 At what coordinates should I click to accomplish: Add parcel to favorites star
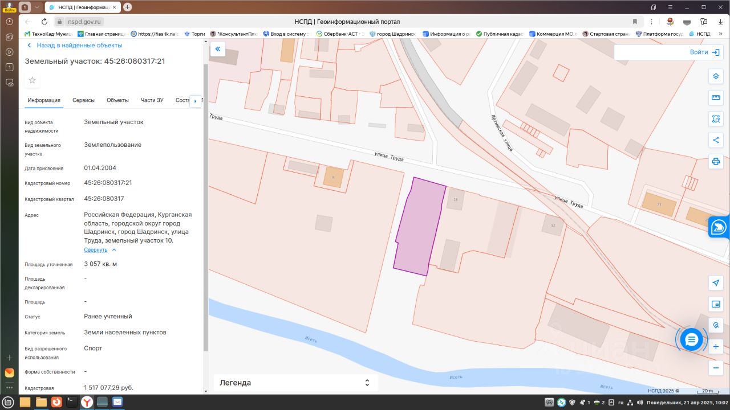(33, 80)
